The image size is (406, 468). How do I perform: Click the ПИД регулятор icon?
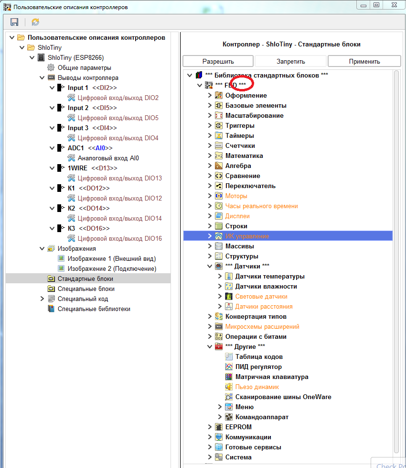tap(228, 367)
